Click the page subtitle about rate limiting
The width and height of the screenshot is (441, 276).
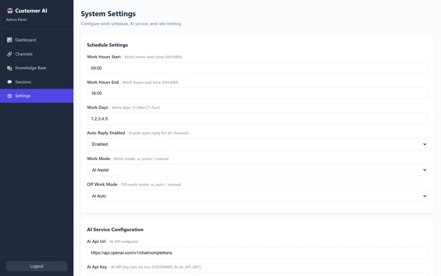[x=131, y=24]
